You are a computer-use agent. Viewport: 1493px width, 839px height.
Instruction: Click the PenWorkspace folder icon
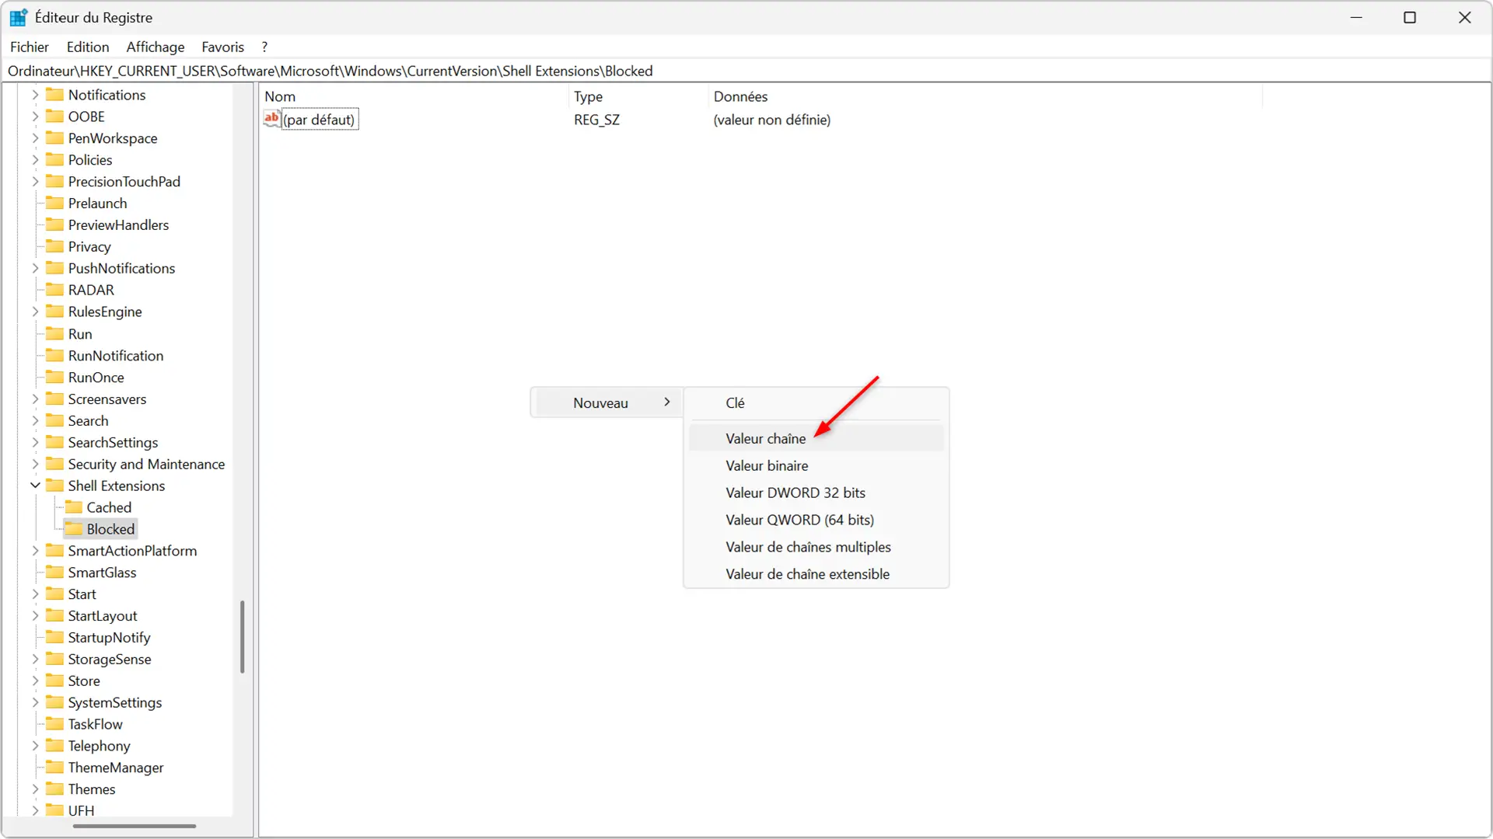pyautogui.click(x=54, y=138)
